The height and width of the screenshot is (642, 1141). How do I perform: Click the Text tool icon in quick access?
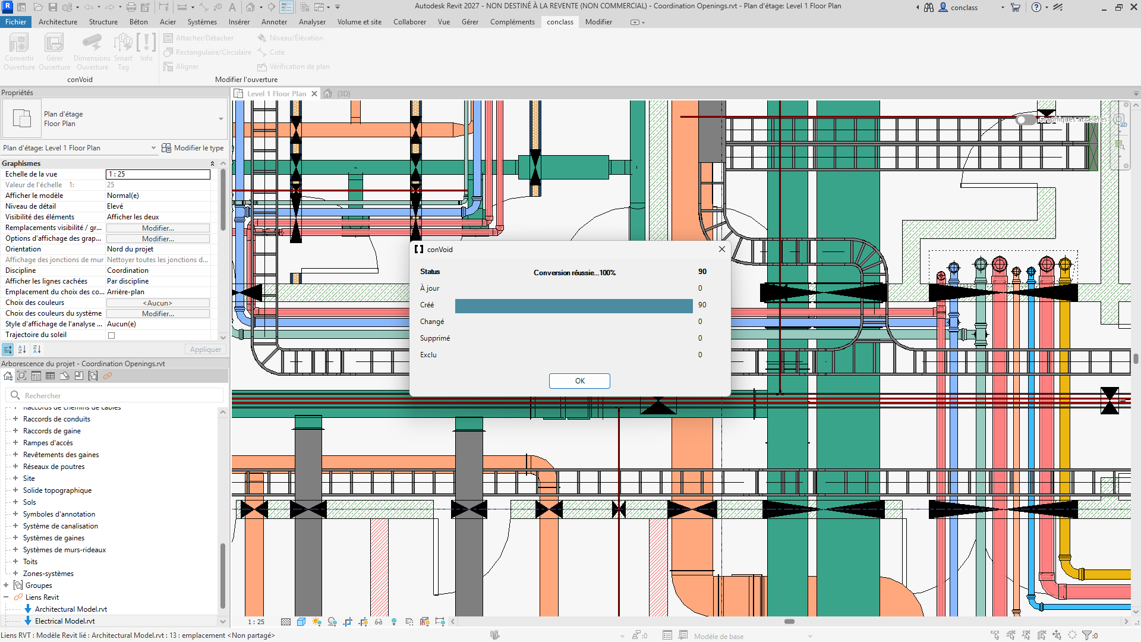pos(232,7)
